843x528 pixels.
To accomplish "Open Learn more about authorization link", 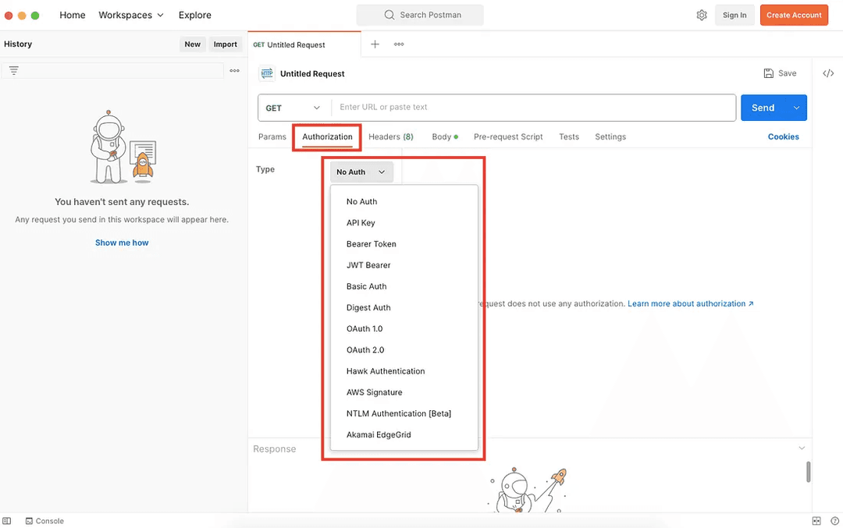I will (x=690, y=303).
